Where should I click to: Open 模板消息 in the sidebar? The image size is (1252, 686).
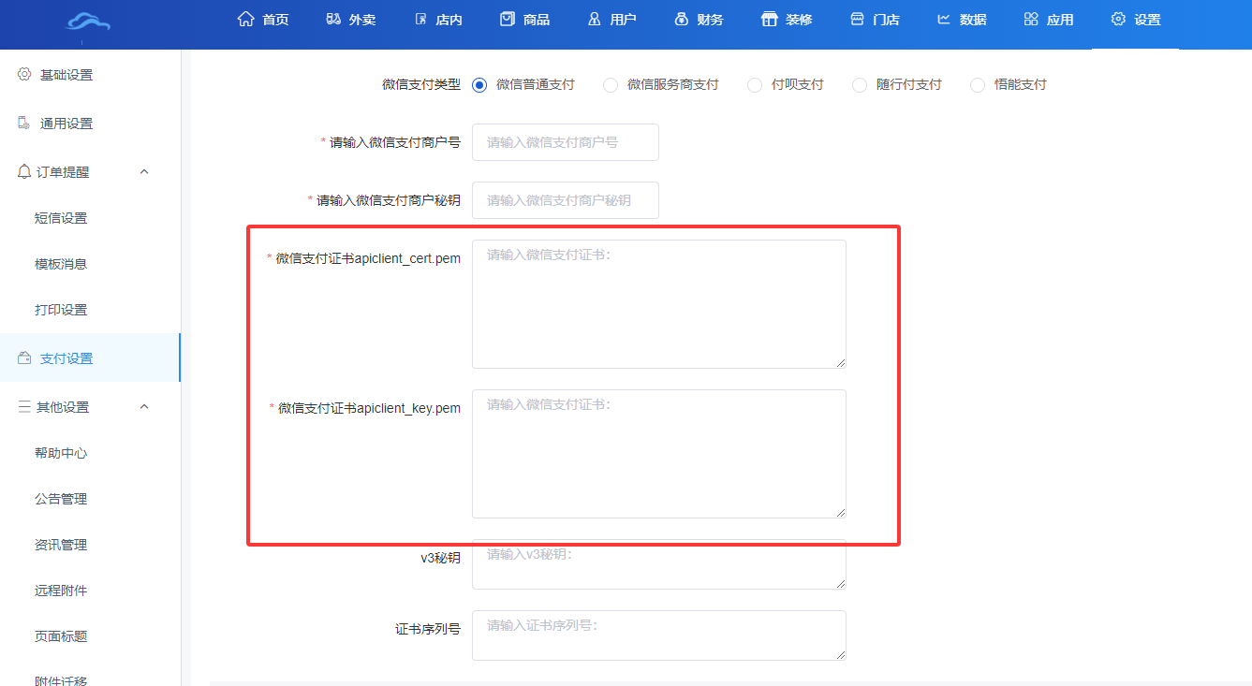click(61, 264)
